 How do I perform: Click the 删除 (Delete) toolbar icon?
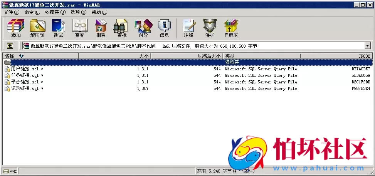coord(101,28)
